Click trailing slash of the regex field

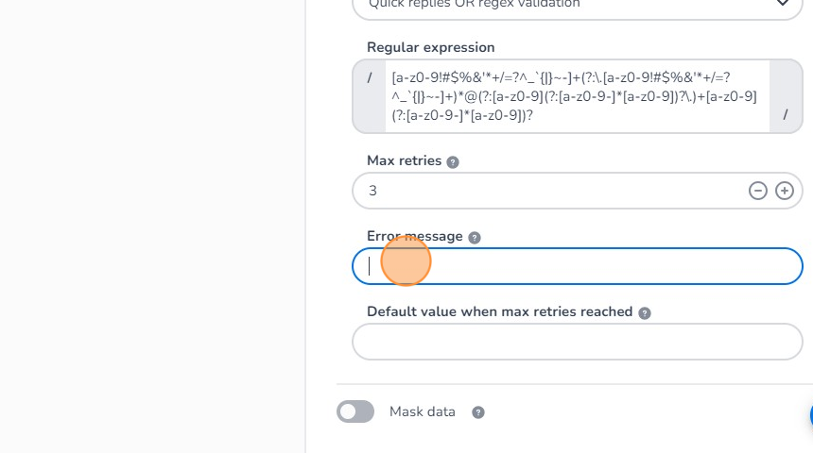click(786, 114)
